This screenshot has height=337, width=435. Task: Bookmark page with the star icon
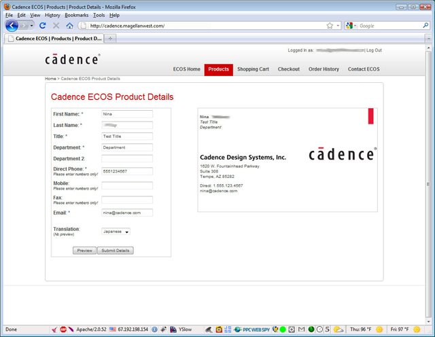click(330, 26)
